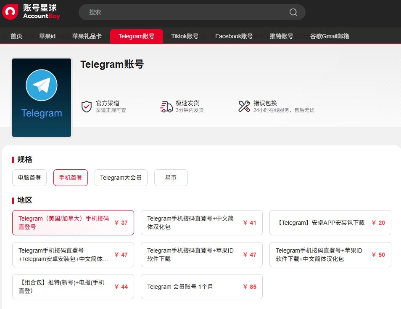This screenshot has width=401, height=309.
Task: Choose 【Telegram】安卓APP安装包下载 ¥20 option
Action: click(x=330, y=223)
